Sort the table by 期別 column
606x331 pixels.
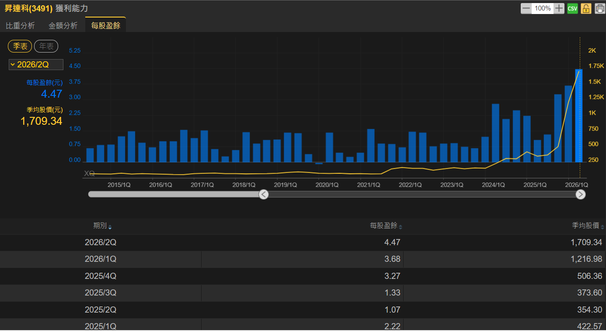102,226
